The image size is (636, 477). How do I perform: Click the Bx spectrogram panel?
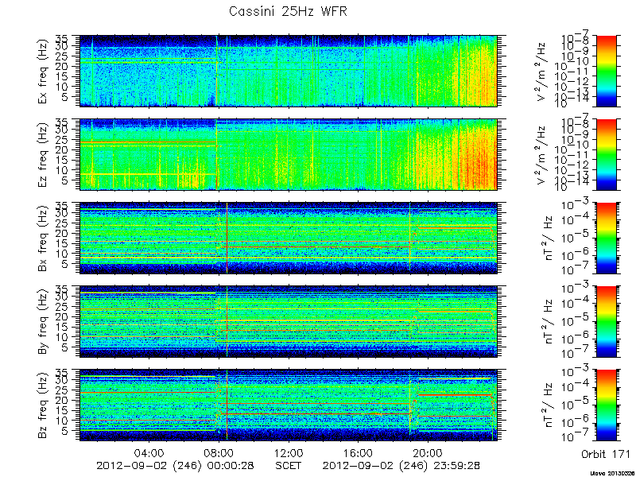click(x=288, y=238)
